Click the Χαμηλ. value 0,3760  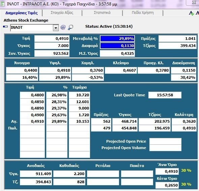click(88, 70)
